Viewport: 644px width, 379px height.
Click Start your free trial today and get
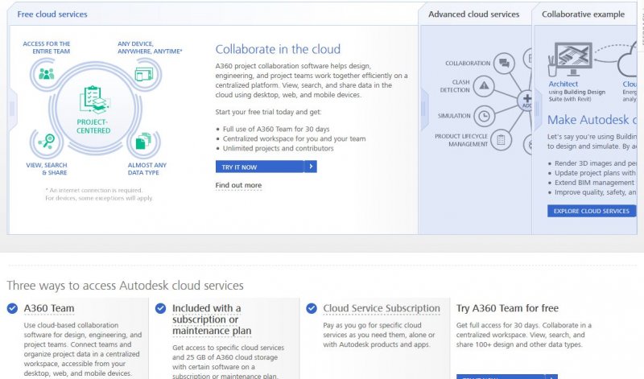click(269, 112)
